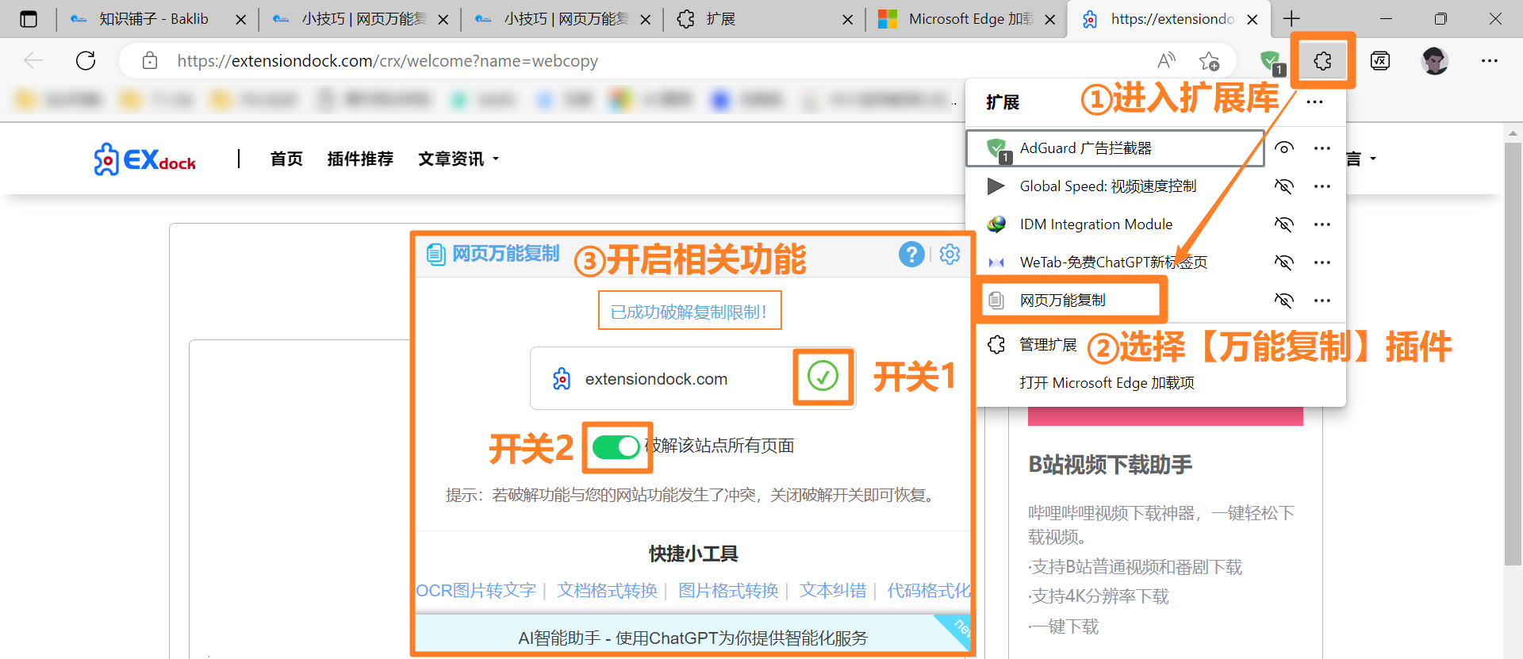Click the 已成功破解复制限制! status message
1523x659 pixels.
[689, 312]
